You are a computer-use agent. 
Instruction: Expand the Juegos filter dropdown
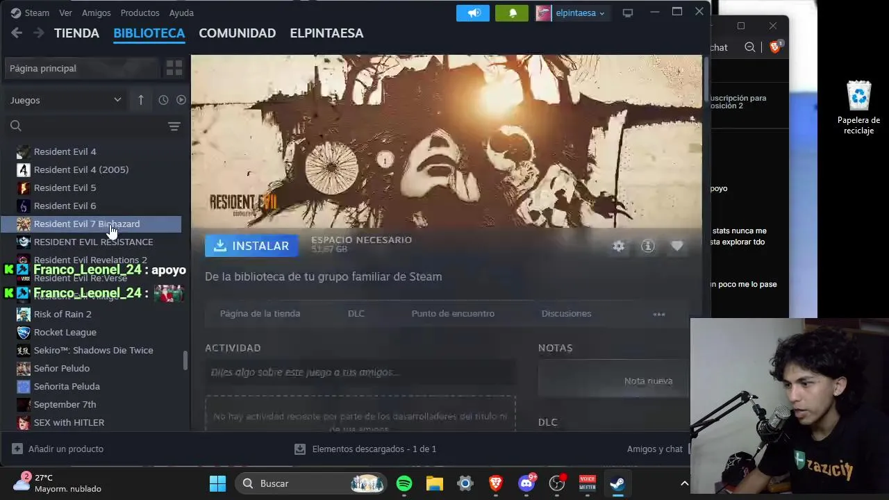pos(65,100)
